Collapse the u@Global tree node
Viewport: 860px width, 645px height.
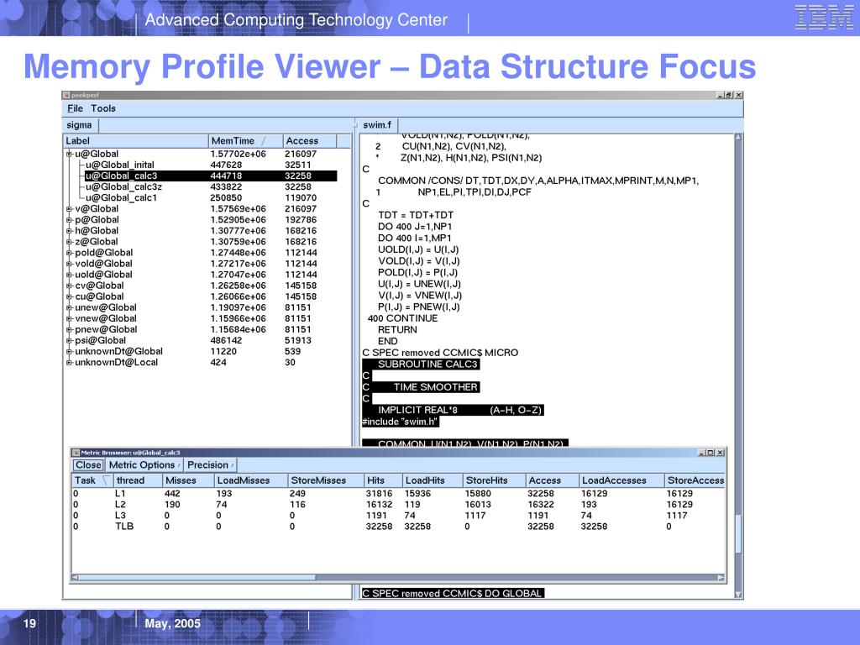click(x=69, y=155)
